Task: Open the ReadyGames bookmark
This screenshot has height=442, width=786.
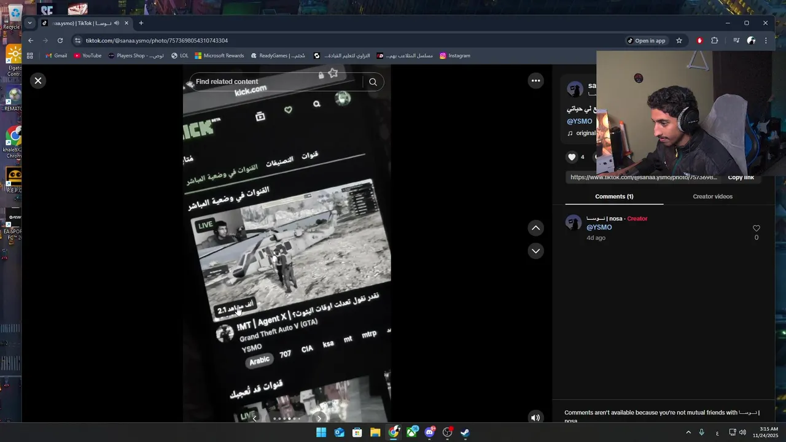Action: [x=278, y=56]
